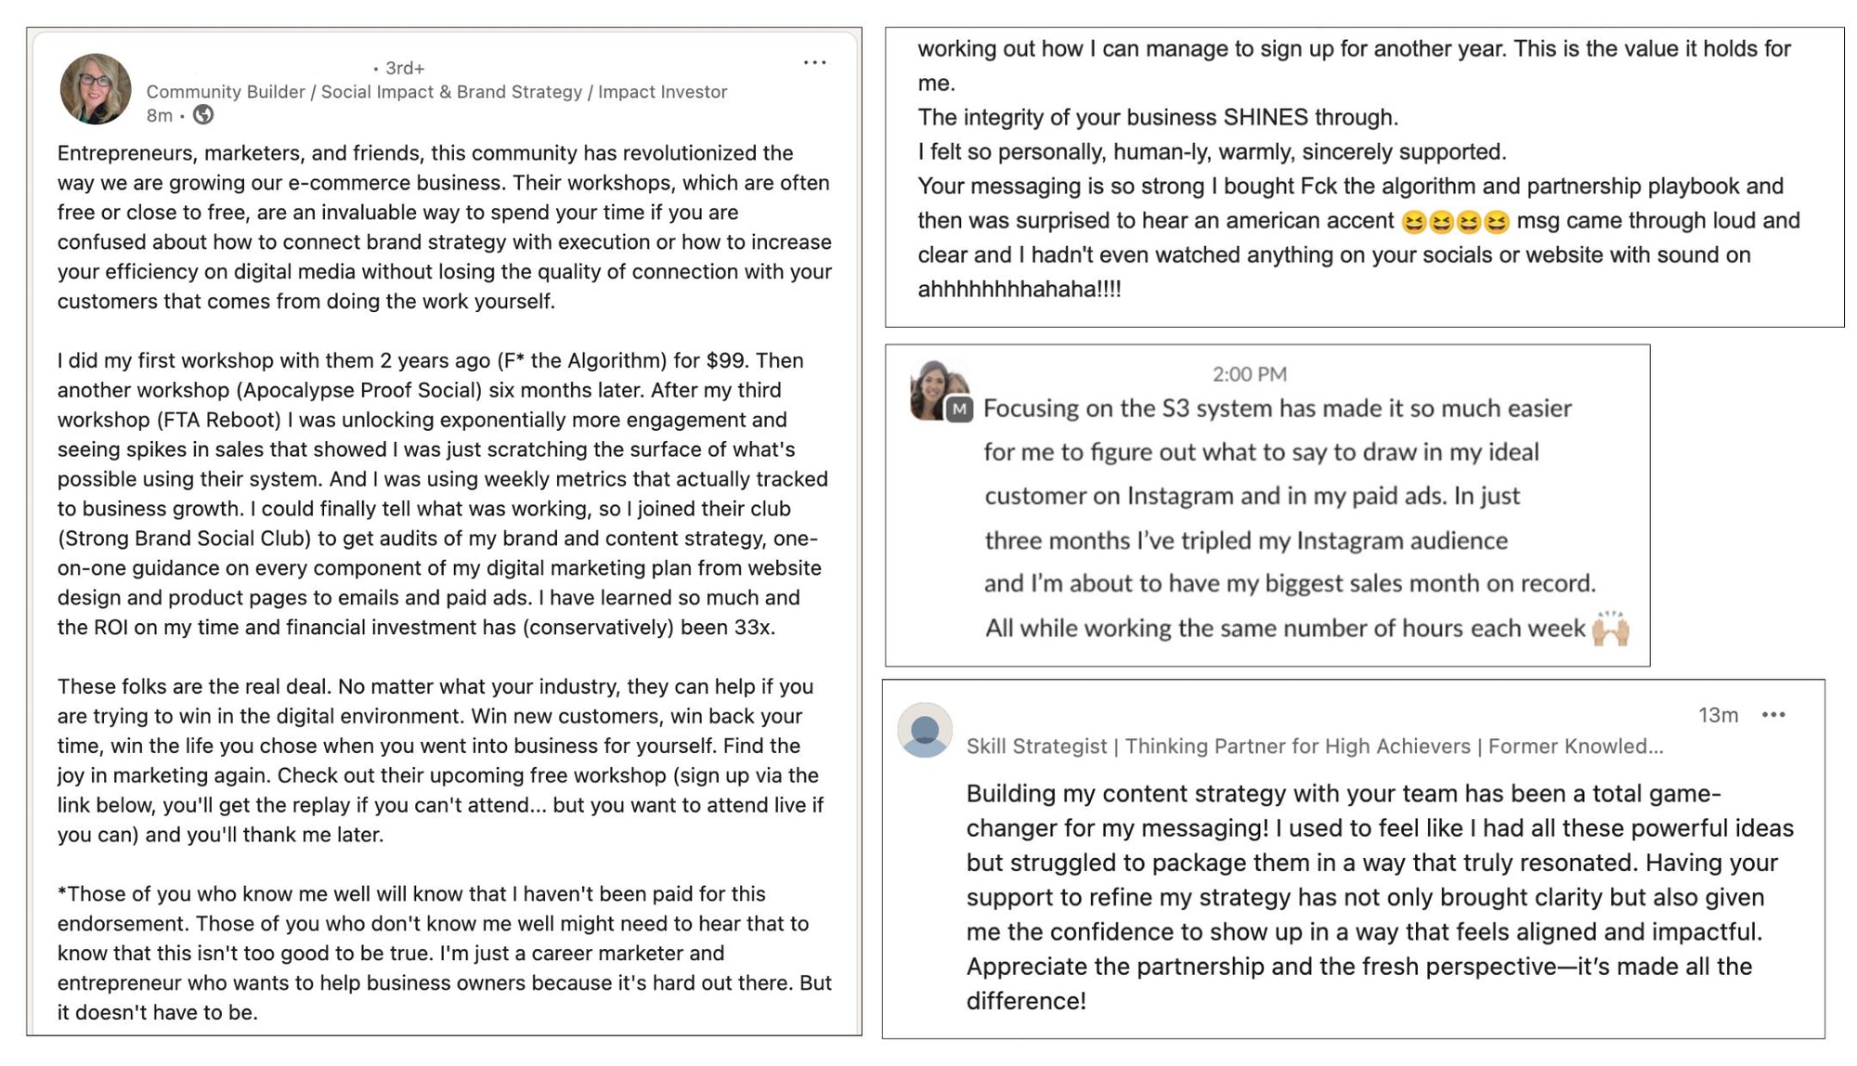
Task: Click the first laughing emoji in the testimonial
Action: point(1413,222)
